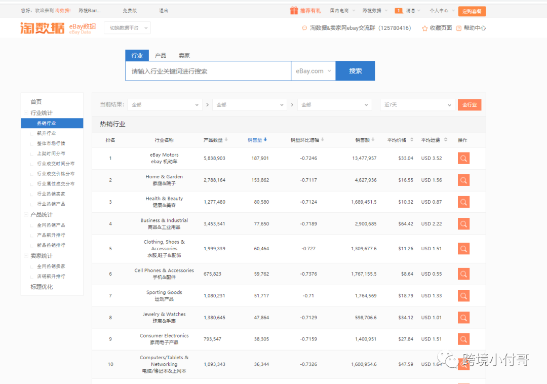Image resolution: width=547 pixels, height=384 pixels.
Task: Switch to the 产品 search tab
Action: click(161, 56)
